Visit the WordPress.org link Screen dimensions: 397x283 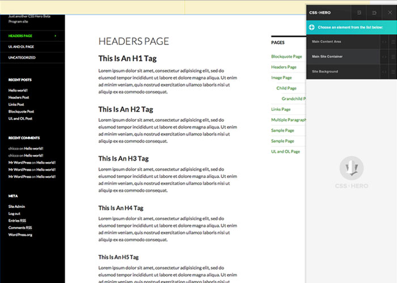coord(20,235)
